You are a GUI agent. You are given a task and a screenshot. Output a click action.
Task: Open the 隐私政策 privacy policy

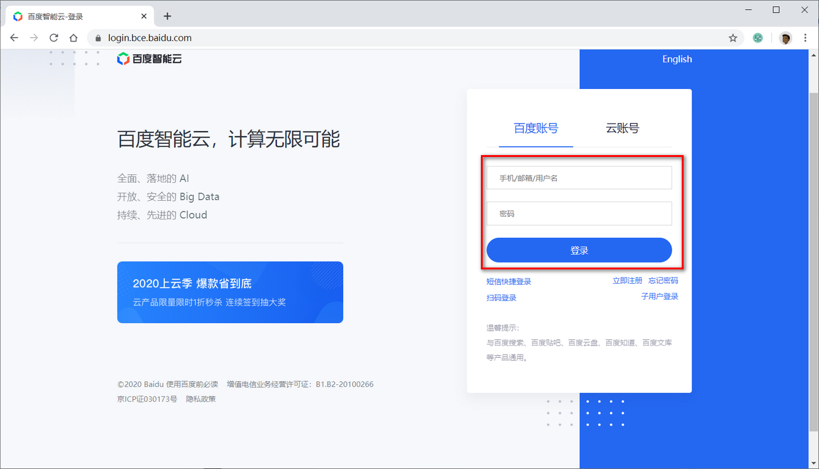tap(200, 399)
